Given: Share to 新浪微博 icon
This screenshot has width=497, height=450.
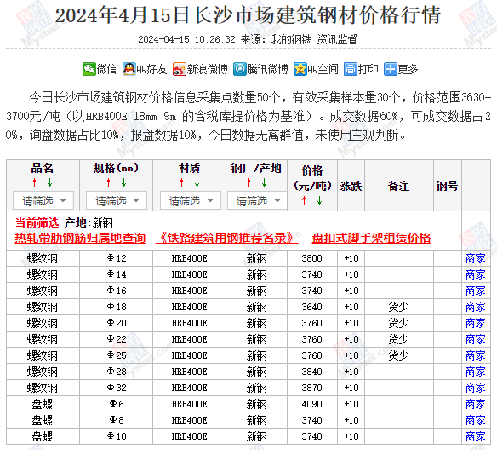Looking at the screenshot, I should (x=179, y=69).
